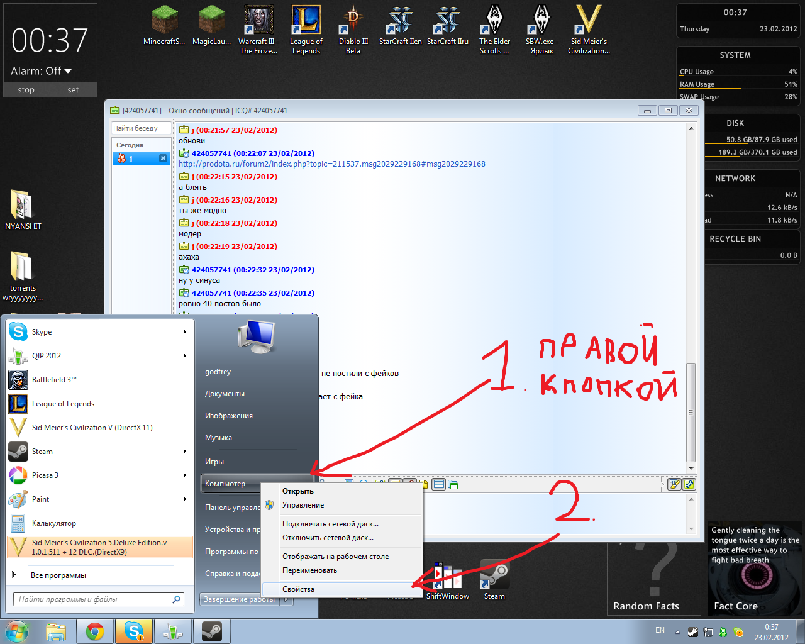805x644 pixels.
Task: Select Свойства in the context menu
Action: point(298,589)
